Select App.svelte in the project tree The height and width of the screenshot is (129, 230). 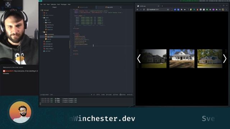point(55,37)
